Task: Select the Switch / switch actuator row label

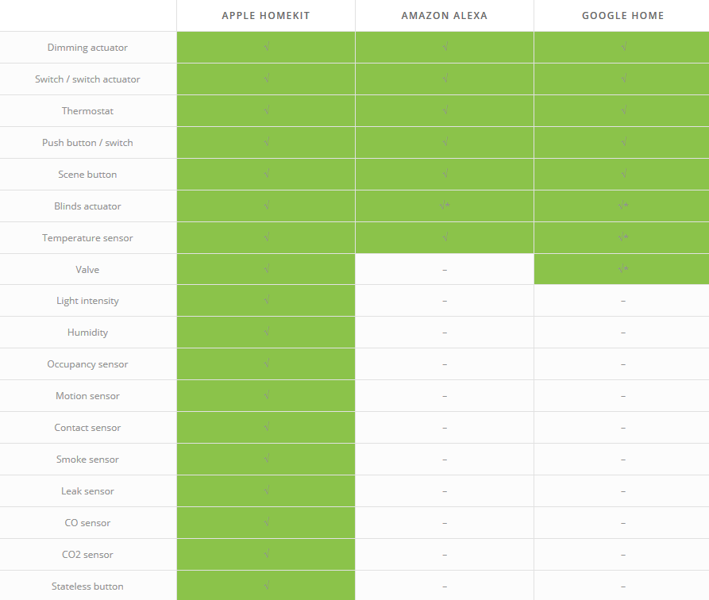Action: (x=87, y=79)
